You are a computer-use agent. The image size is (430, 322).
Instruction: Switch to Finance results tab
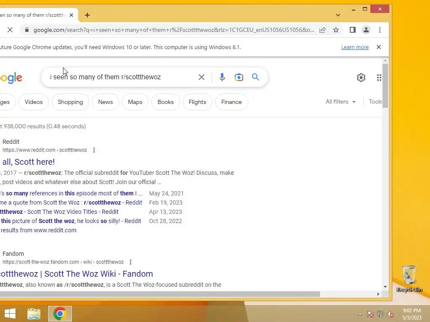pos(231,102)
